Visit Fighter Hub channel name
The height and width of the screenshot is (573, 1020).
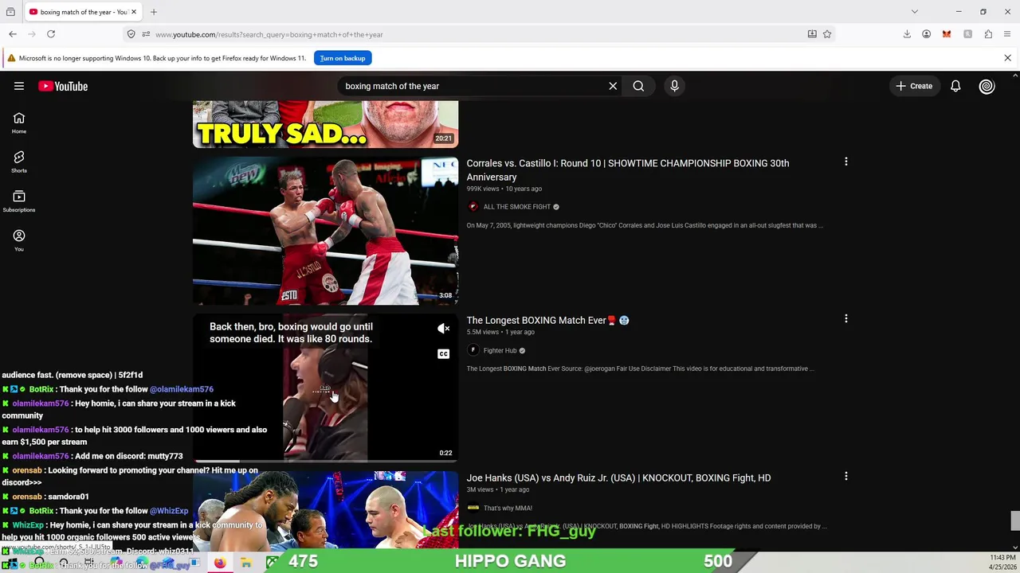pos(500,350)
